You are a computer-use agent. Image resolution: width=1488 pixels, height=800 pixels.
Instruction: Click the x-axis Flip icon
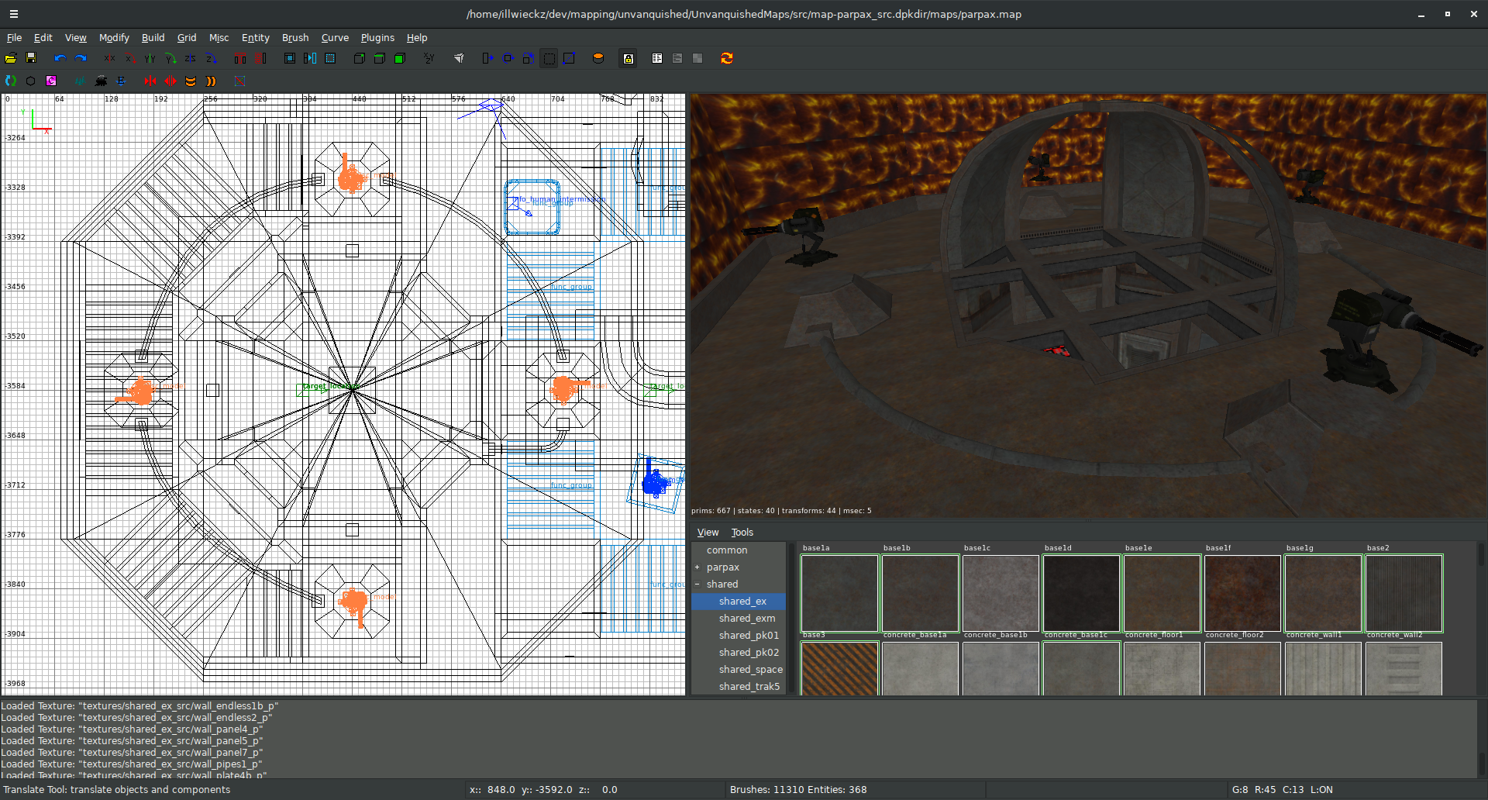pyautogui.click(x=109, y=58)
